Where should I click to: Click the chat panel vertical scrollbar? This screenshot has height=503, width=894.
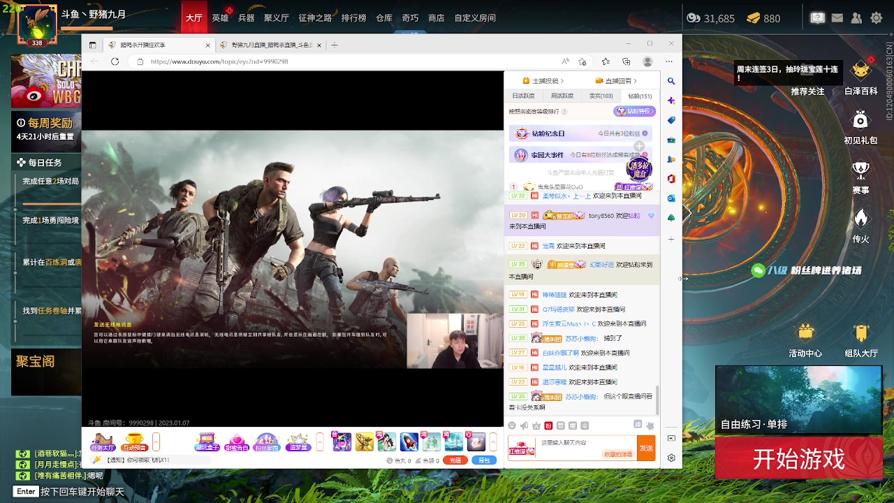[x=657, y=402]
